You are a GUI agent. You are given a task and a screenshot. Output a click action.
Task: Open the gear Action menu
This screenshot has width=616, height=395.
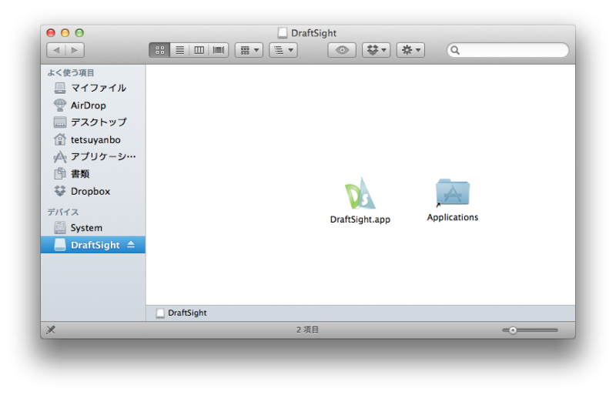click(410, 50)
